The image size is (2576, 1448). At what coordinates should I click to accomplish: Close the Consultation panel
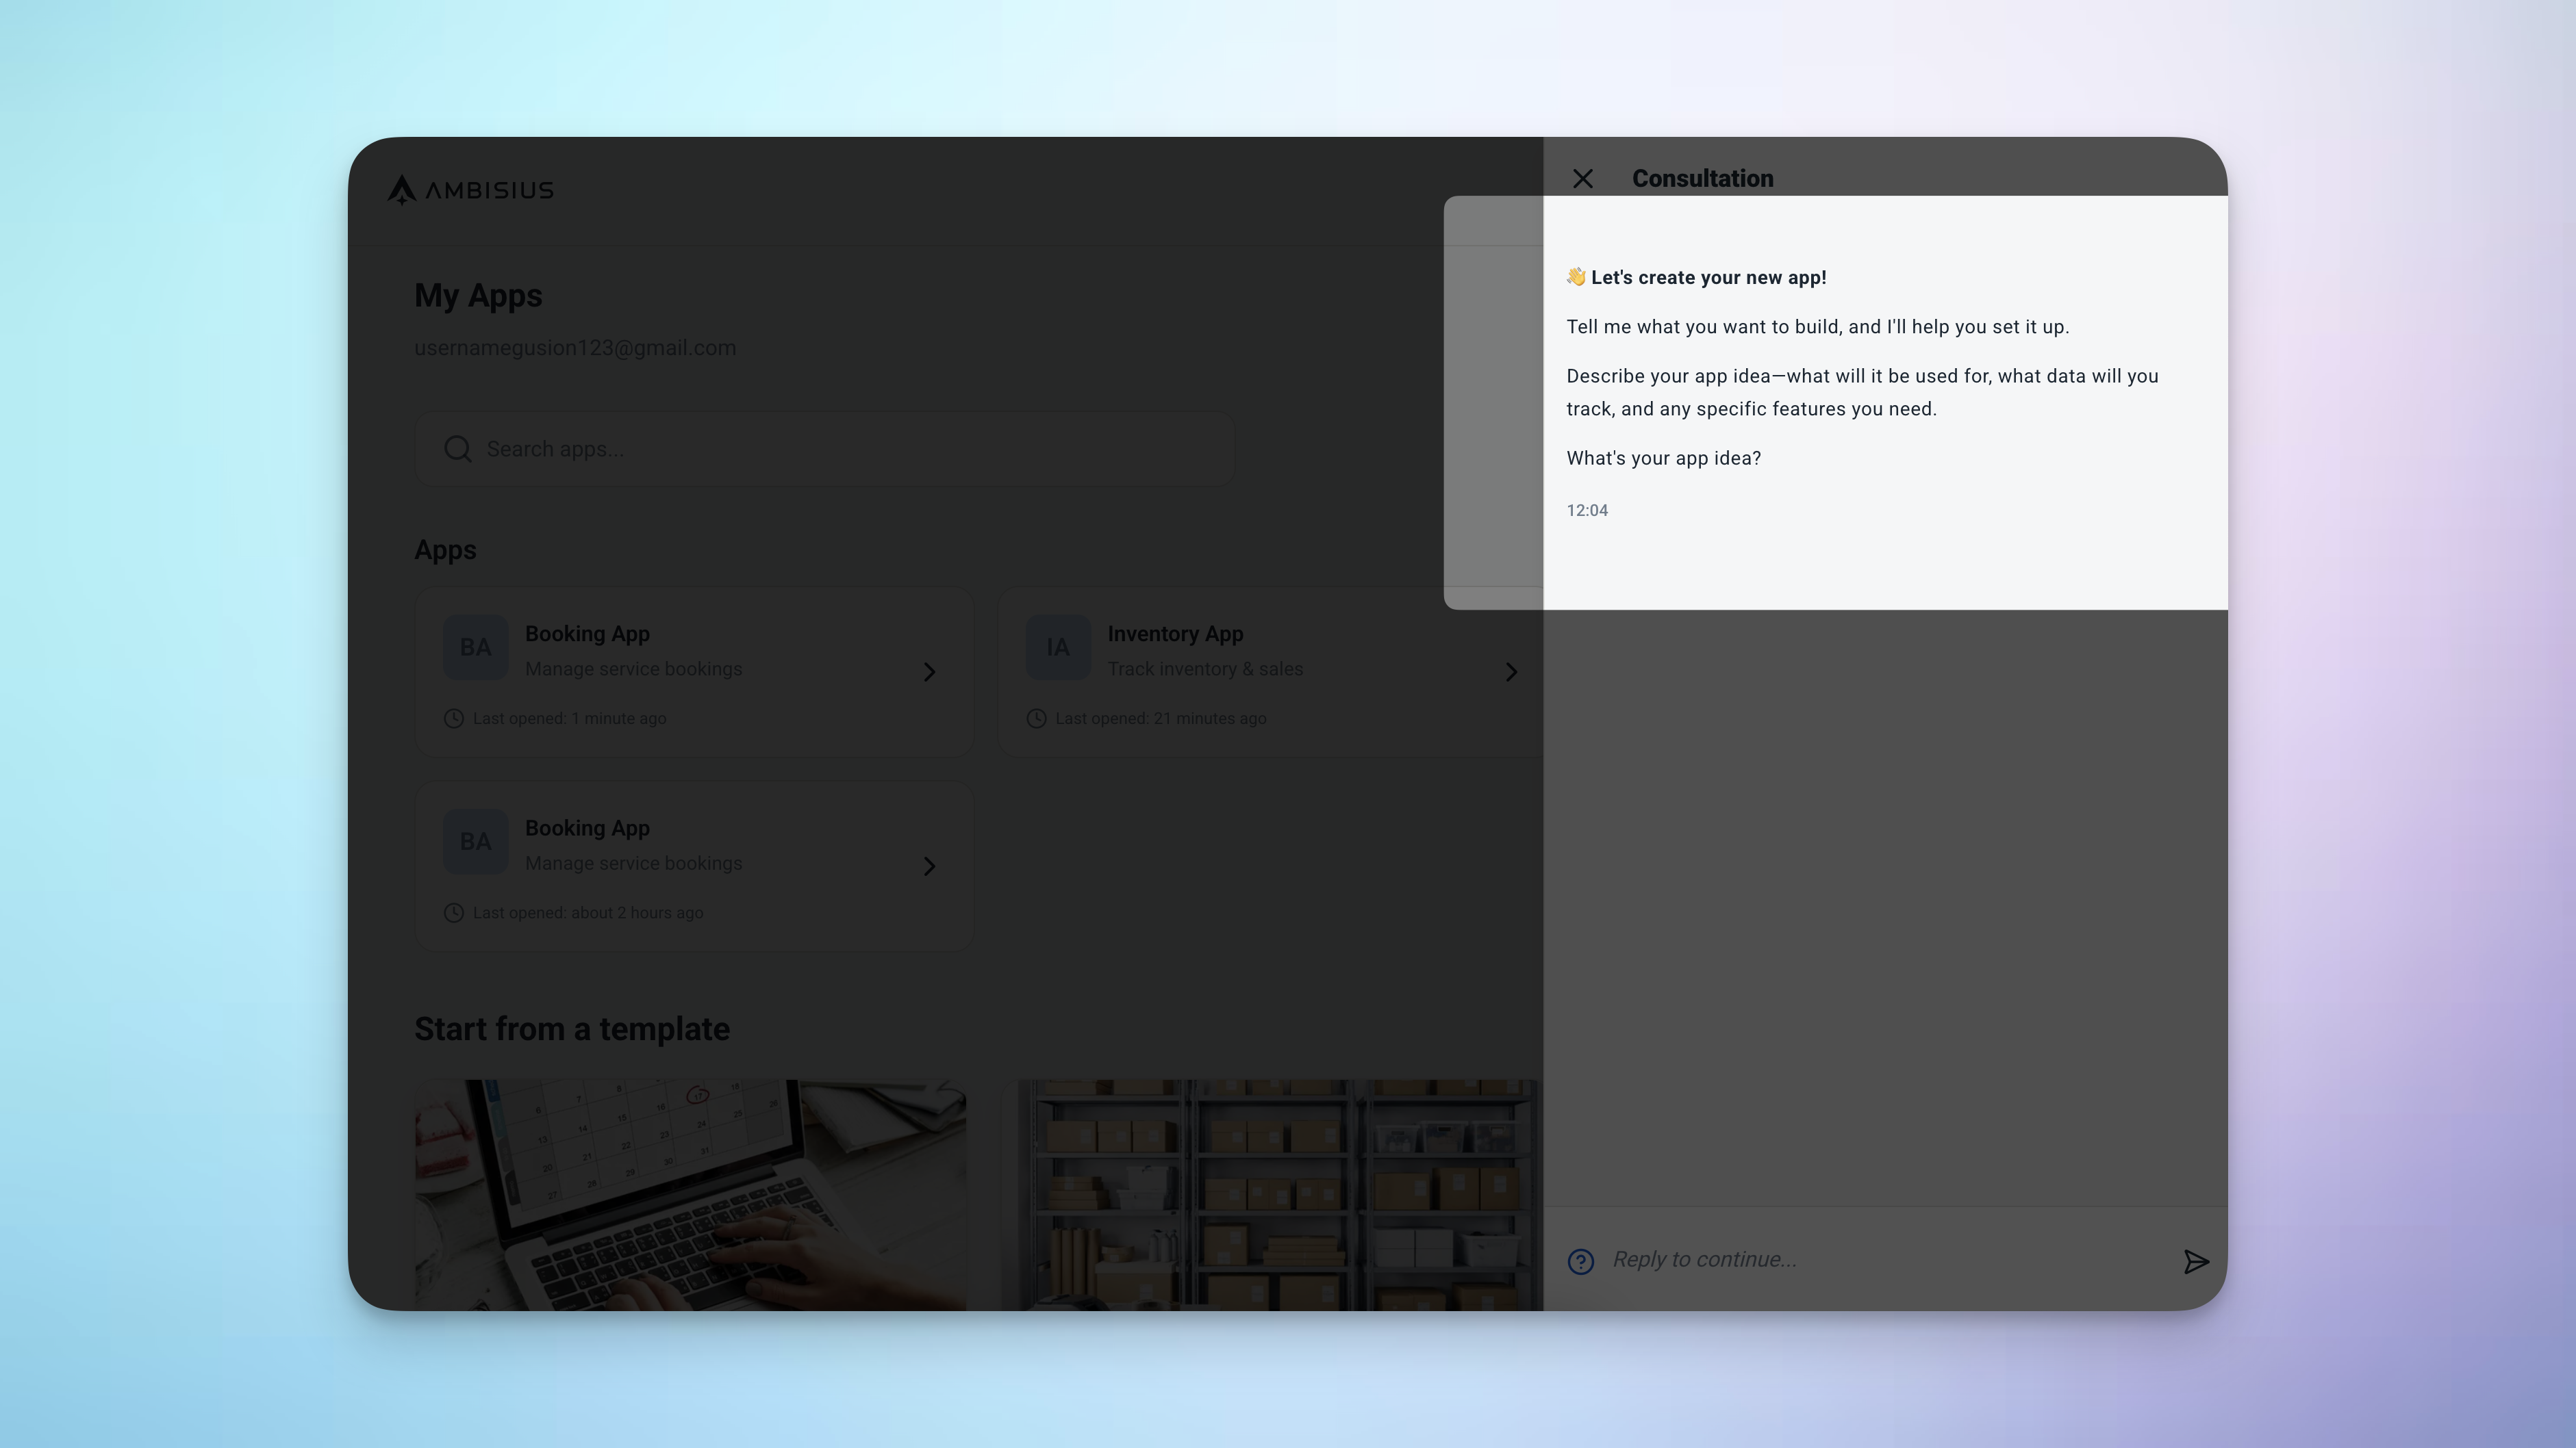click(x=1582, y=179)
